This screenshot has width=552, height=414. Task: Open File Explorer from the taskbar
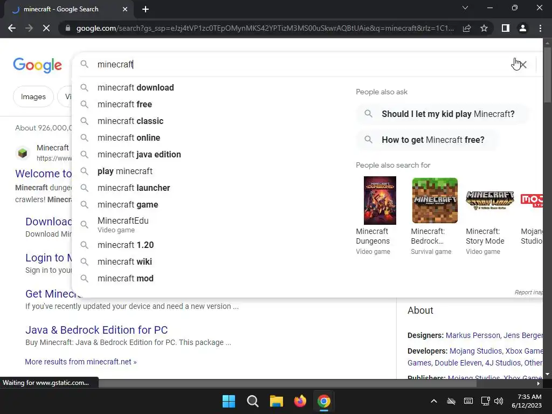(277, 401)
